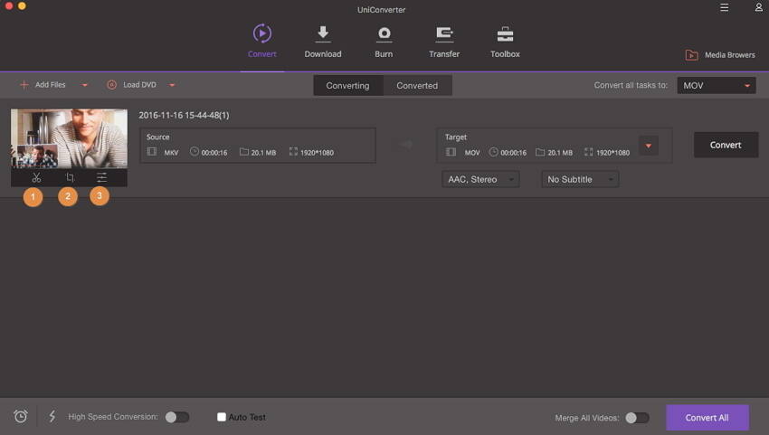
Task: Click the file name 2016-11-16 15-44-48(1)
Action: click(184, 115)
